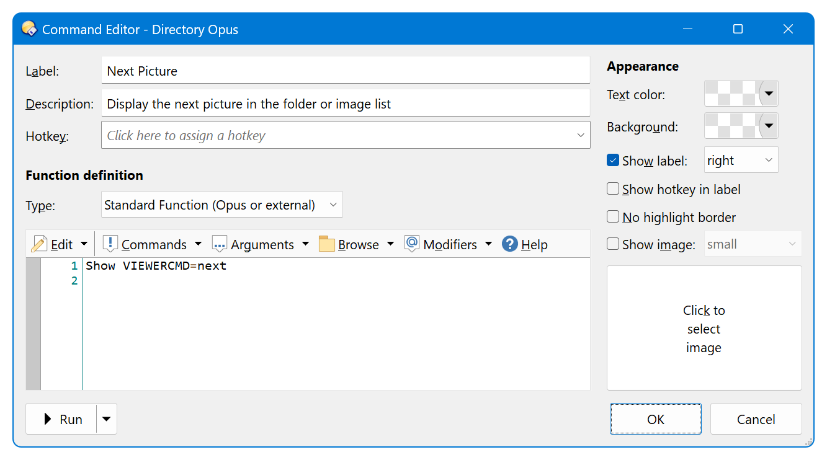The width and height of the screenshot is (827, 460).
Task: Enable Show hotkey in label
Action: (x=613, y=188)
